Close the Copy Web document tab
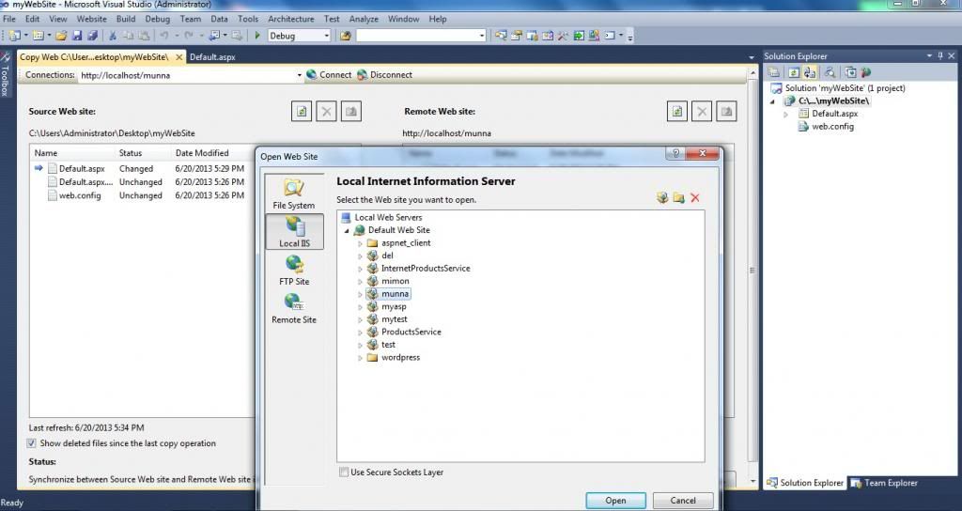The width and height of the screenshot is (962, 511). 179,57
